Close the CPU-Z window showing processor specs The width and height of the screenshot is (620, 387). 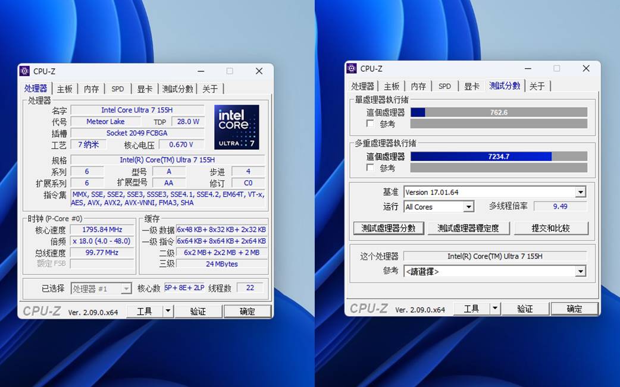259,71
